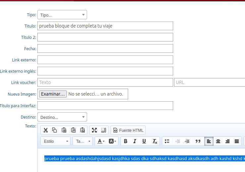Click the Link voucher URL field

pyautogui.click(x=210, y=82)
